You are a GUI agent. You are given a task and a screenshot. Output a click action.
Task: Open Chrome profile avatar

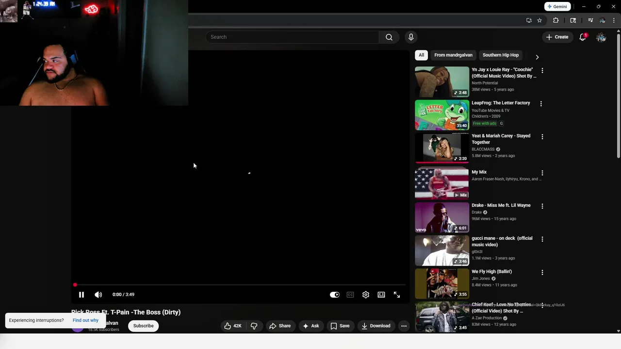coord(602,20)
